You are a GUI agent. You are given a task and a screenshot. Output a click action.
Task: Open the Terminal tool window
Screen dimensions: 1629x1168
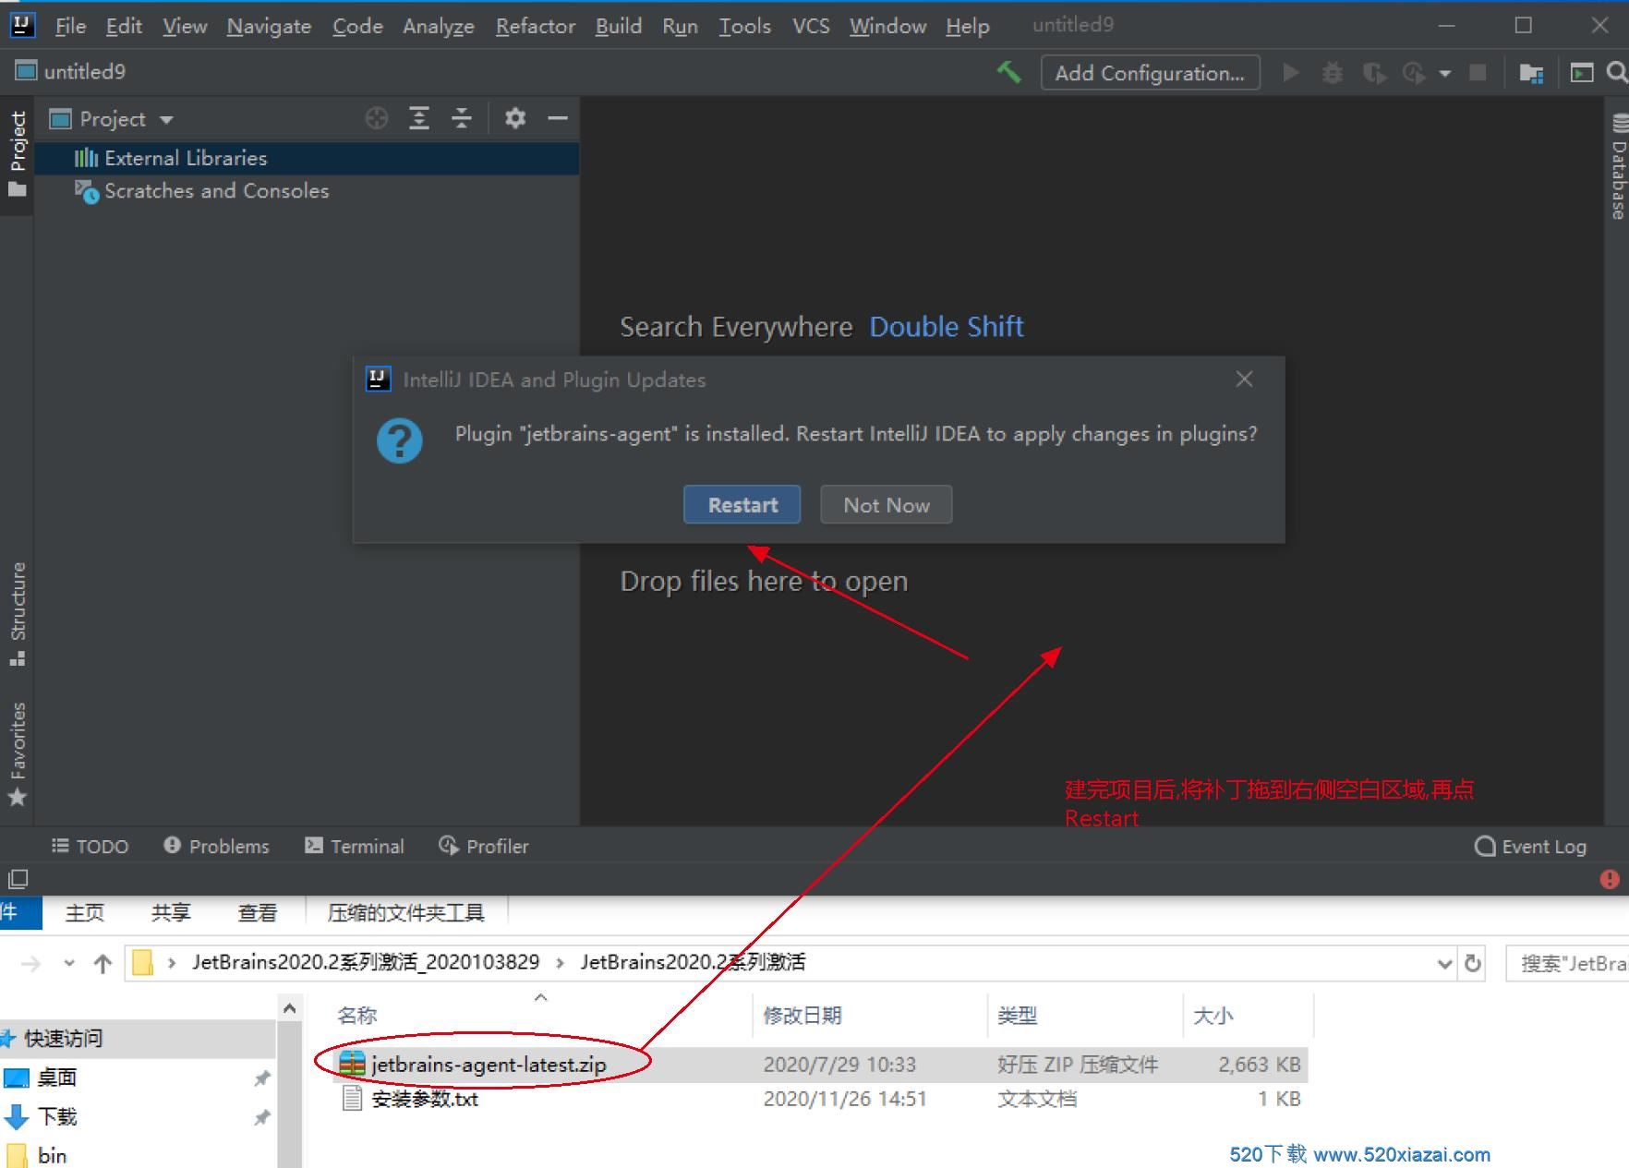click(355, 846)
